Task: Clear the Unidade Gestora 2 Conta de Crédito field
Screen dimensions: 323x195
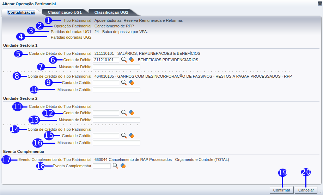Action: pos(132,136)
